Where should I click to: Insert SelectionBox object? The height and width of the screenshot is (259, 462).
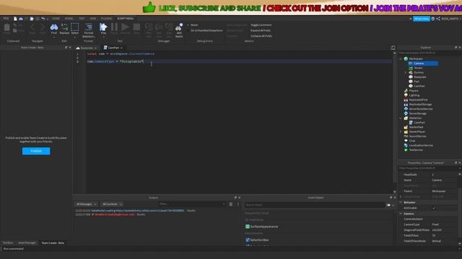point(257,240)
